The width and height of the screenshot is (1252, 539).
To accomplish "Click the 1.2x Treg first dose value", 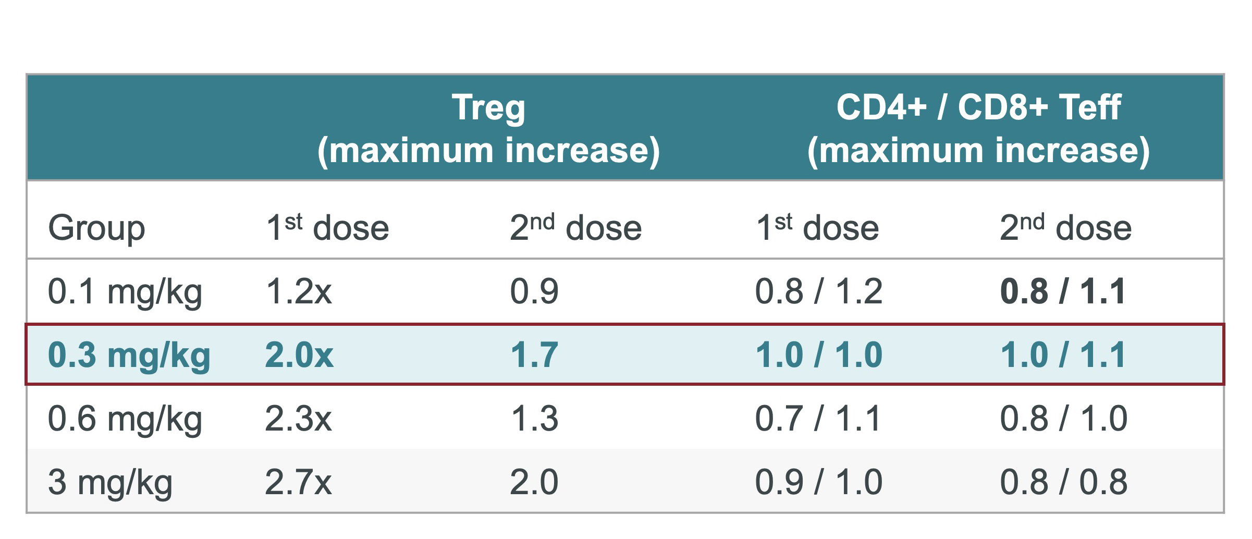I will [x=299, y=291].
